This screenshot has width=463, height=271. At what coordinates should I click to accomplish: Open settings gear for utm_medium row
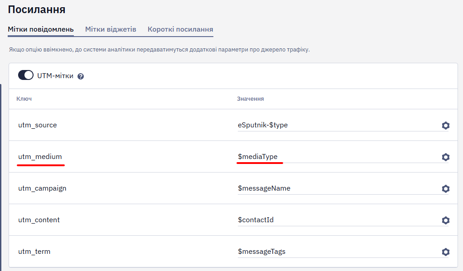click(x=446, y=157)
